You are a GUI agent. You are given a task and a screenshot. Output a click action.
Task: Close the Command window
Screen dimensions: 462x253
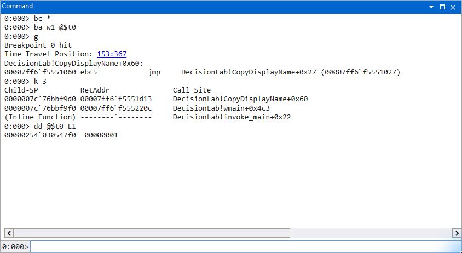453,7
